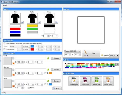Click Browse for Logo image
Viewport: 122px width, 95px height.
(x=56, y=81)
